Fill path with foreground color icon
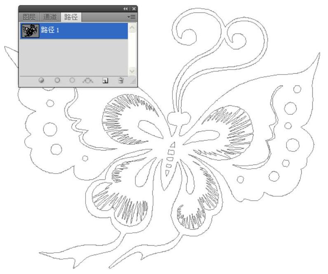 click(x=42, y=80)
